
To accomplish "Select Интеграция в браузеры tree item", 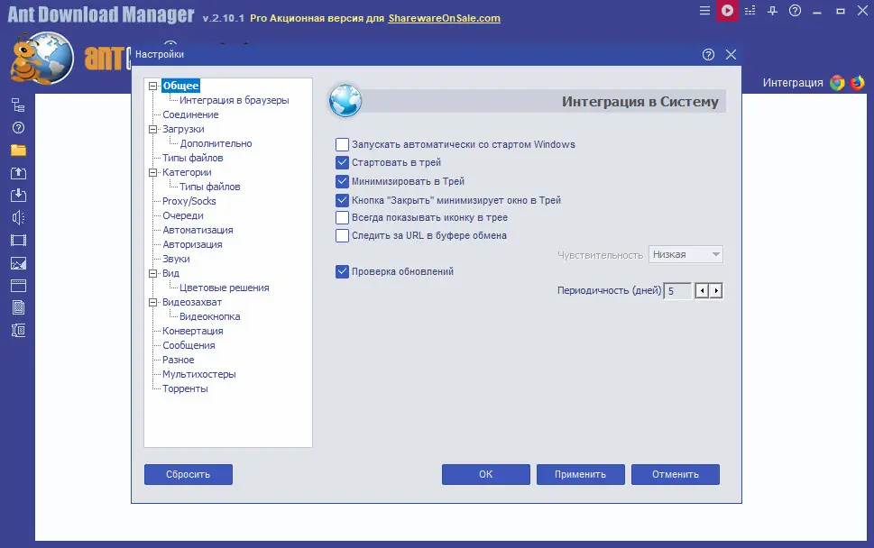I will click(x=235, y=100).
